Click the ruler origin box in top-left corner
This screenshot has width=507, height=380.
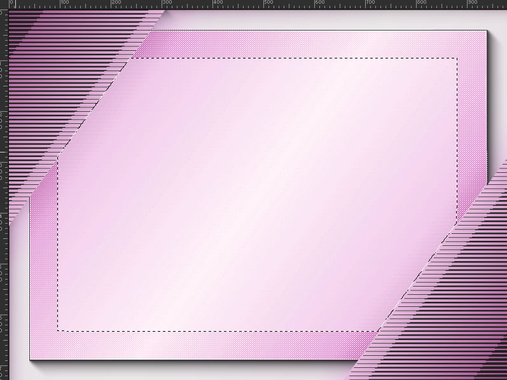pos(3,4)
